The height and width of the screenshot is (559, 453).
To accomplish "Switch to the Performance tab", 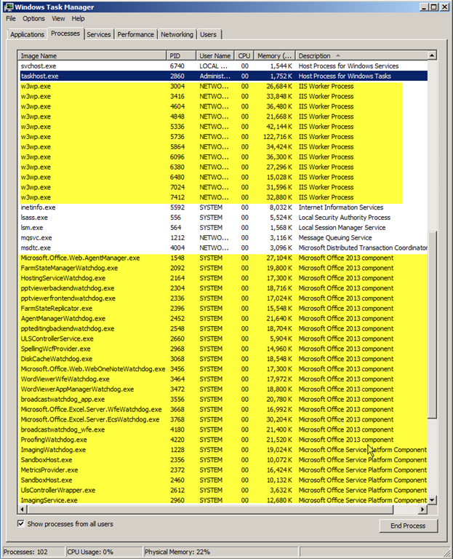I will [136, 35].
